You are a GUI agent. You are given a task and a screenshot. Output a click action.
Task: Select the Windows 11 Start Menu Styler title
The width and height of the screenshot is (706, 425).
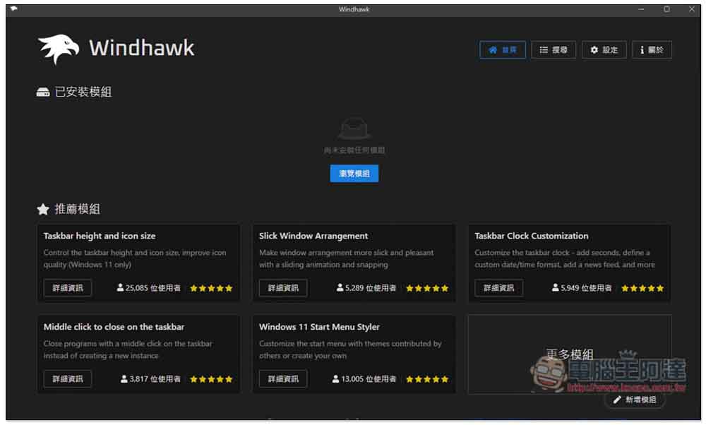[x=319, y=327]
